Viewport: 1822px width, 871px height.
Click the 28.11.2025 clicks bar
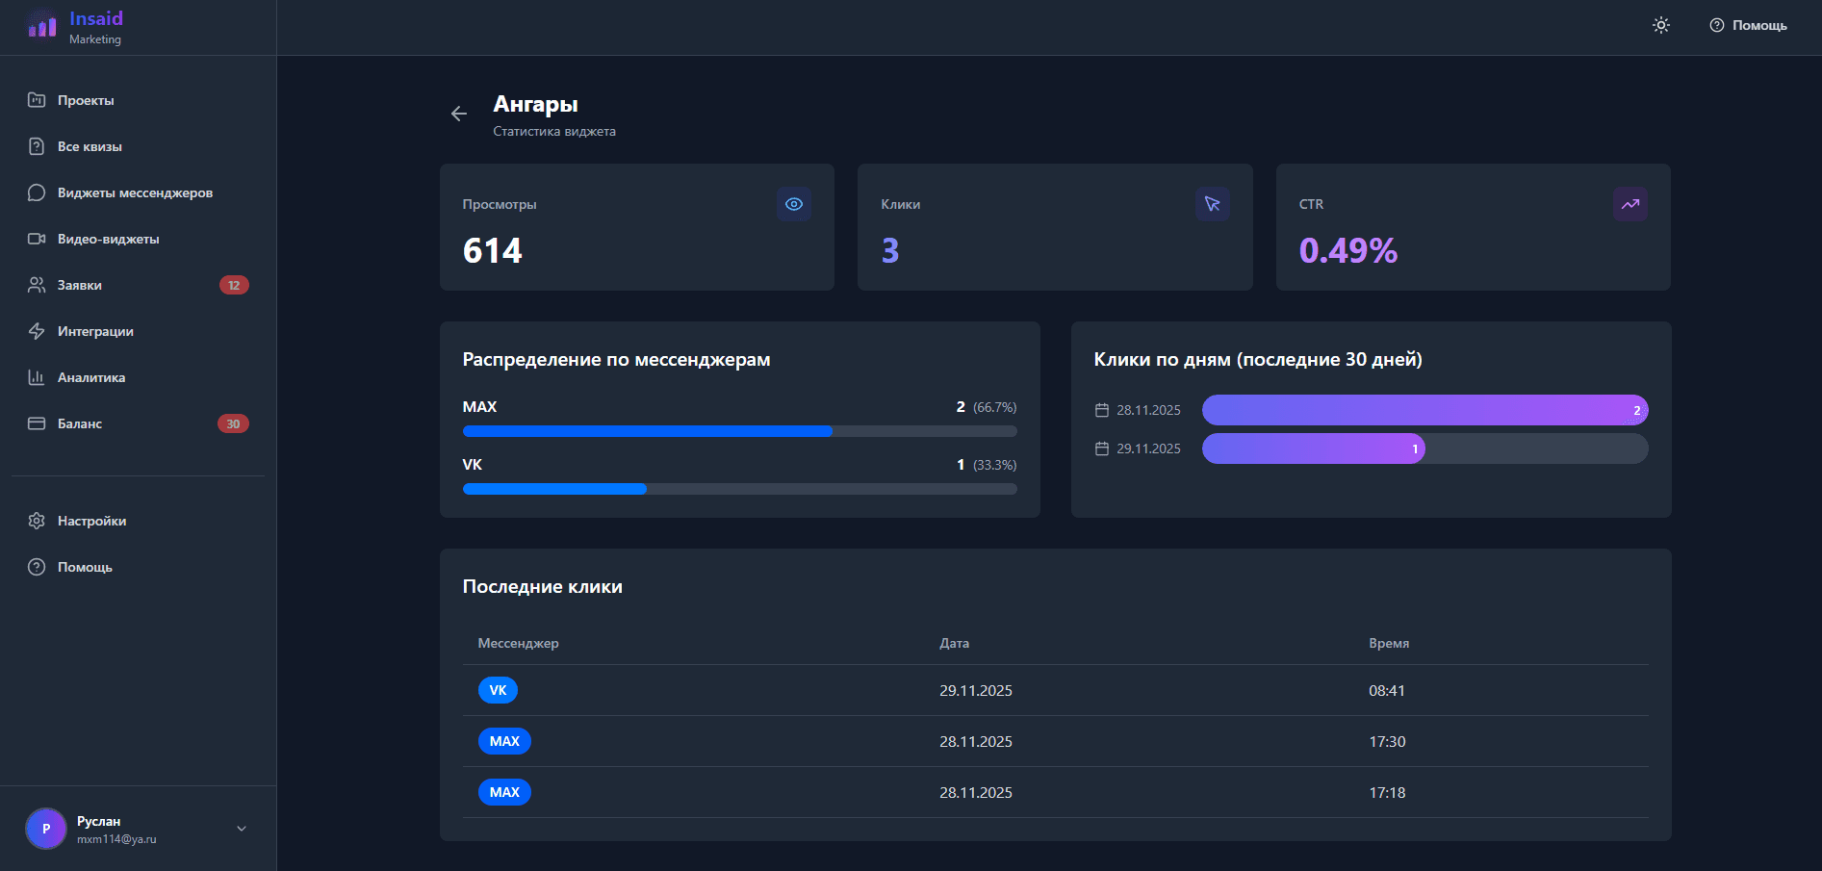point(1424,410)
